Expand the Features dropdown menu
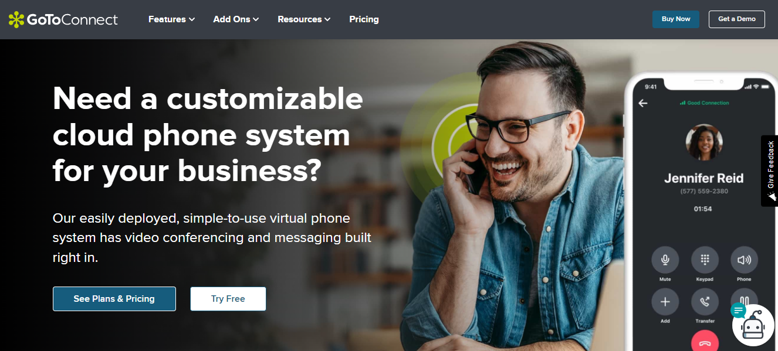 click(171, 19)
